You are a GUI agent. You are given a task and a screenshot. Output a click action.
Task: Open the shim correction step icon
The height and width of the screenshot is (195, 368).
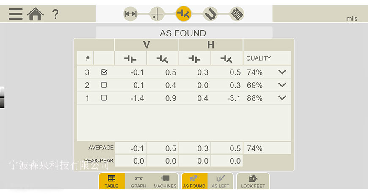click(x=210, y=14)
